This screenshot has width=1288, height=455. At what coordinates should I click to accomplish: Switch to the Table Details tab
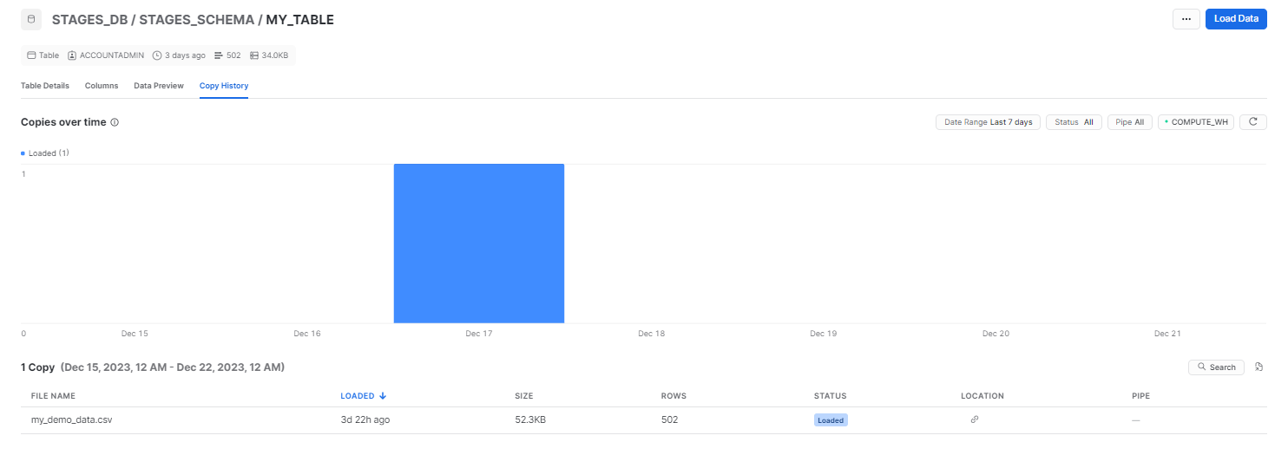pos(45,86)
